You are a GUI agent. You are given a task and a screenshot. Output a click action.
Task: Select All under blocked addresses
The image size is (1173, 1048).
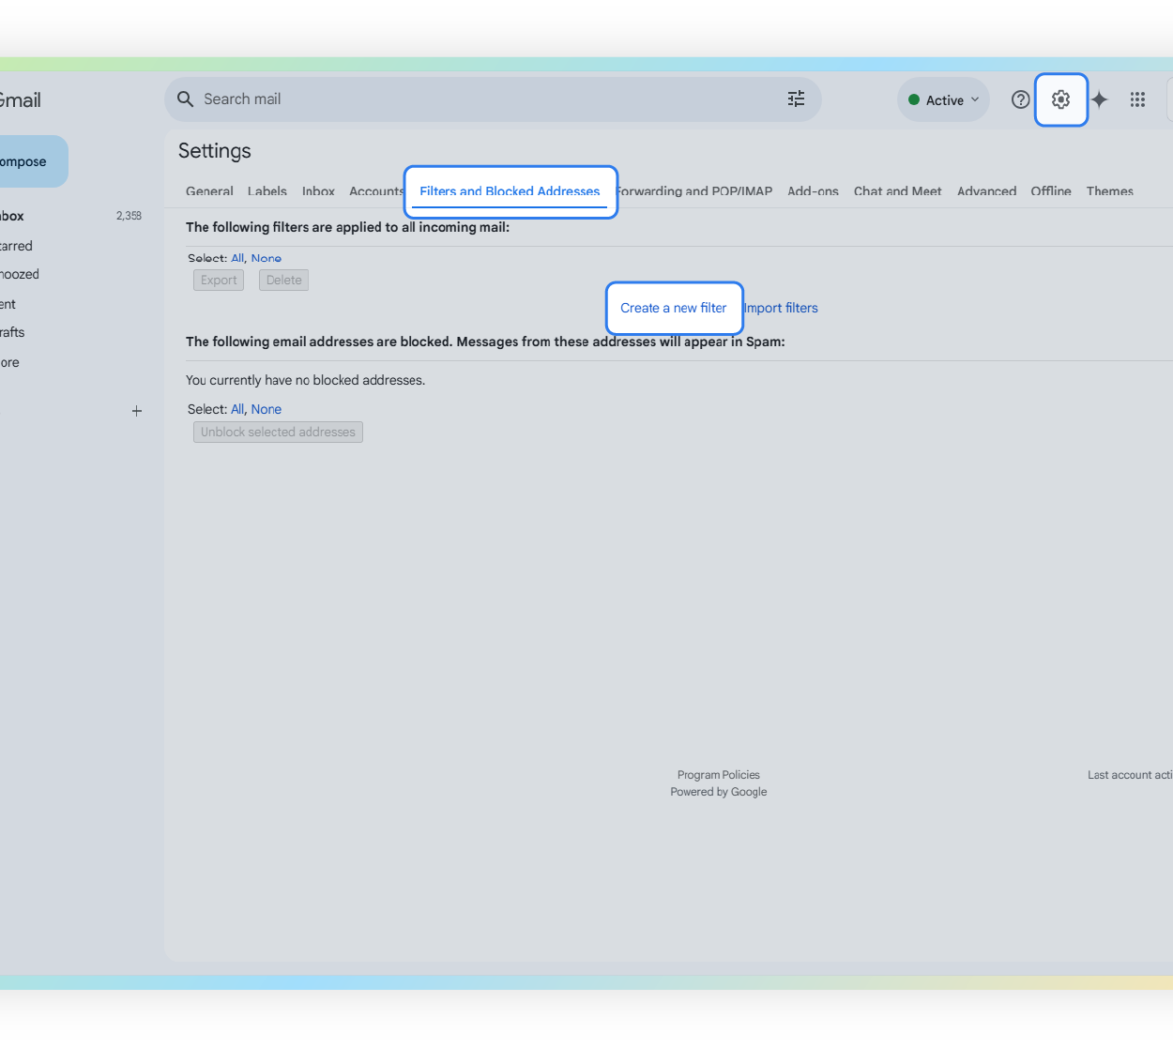(236, 409)
